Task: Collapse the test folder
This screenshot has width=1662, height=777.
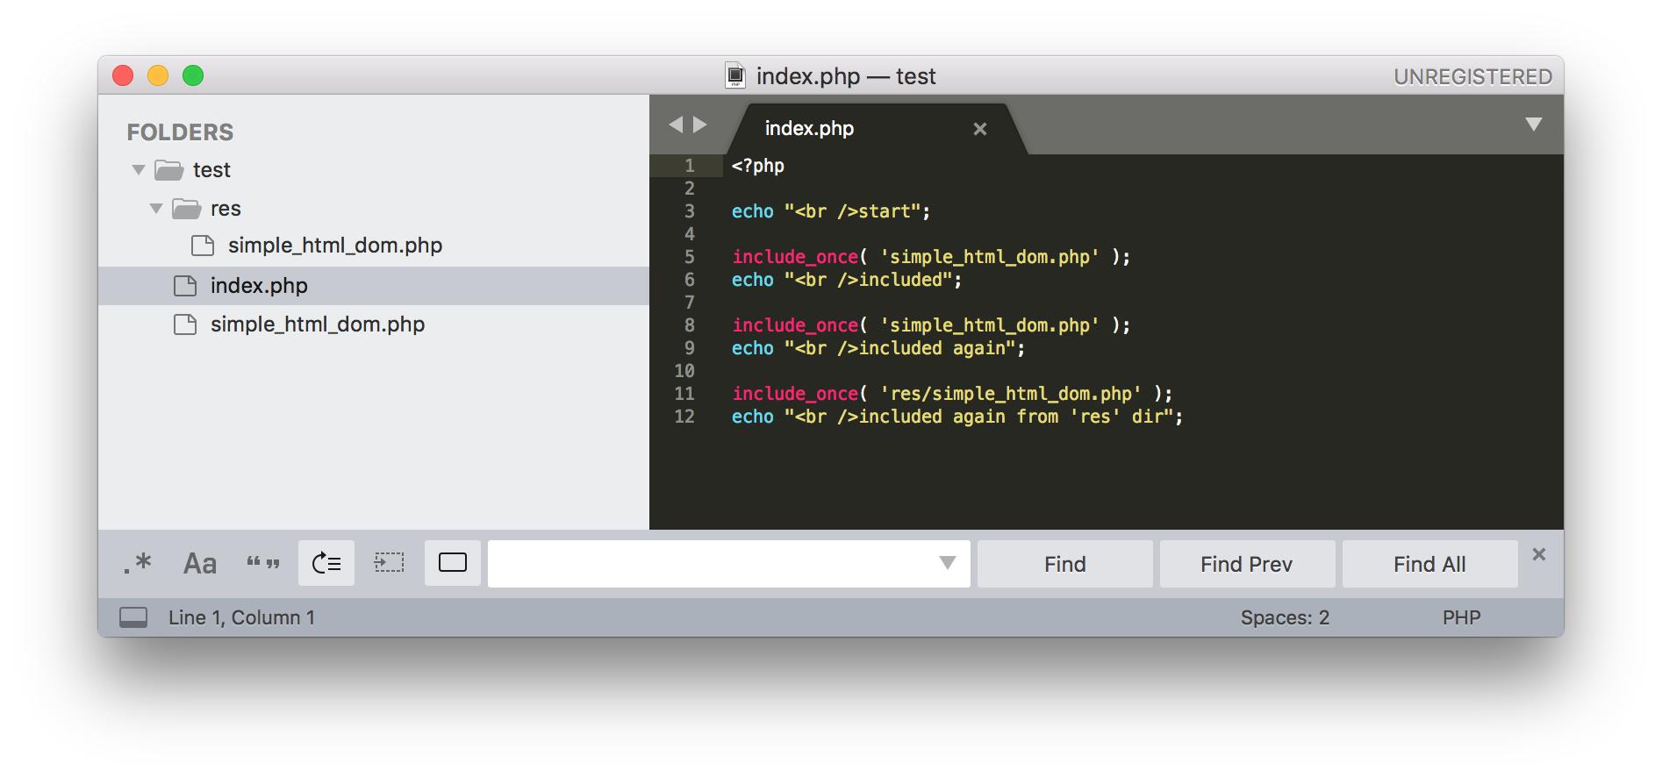Action: (139, 170)
